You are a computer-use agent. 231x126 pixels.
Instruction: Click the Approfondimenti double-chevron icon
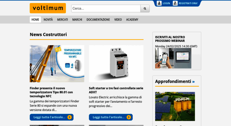point(194,82)
